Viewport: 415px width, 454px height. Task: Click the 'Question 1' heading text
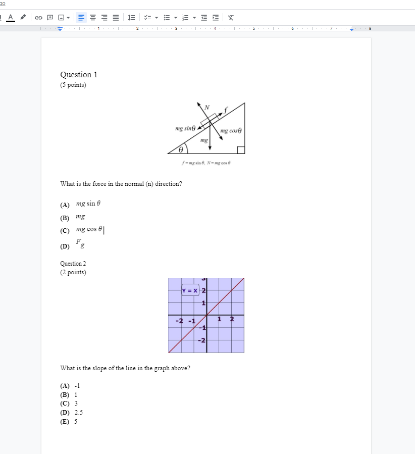click(79, 75)
